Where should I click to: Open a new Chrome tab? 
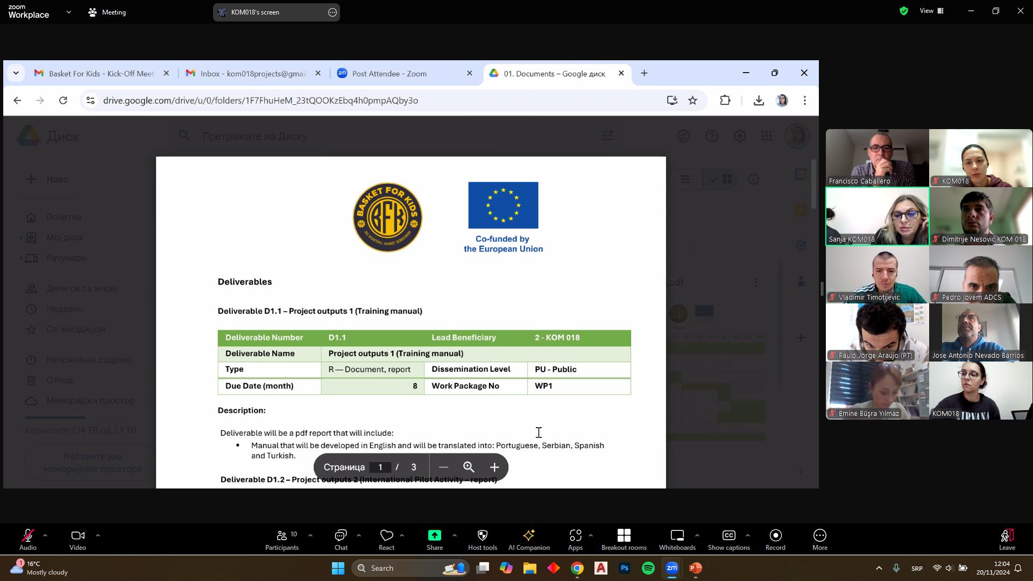644,73
